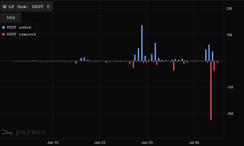Screen dimensions: 244x146
Task: Click the -1M y-axis label
Action: (230, 87)
